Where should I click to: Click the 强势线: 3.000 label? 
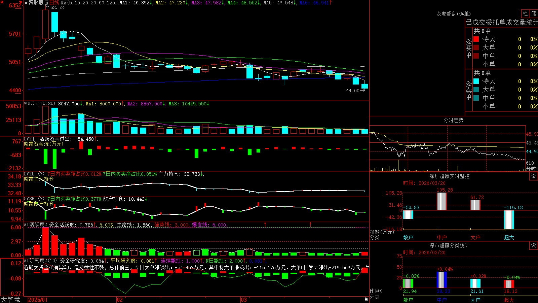pyautogui.click(x=172, y=225)
